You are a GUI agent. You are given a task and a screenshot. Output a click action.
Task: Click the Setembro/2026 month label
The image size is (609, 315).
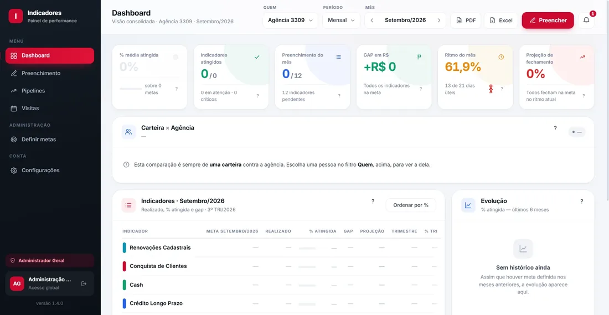[x=405, y=20]
